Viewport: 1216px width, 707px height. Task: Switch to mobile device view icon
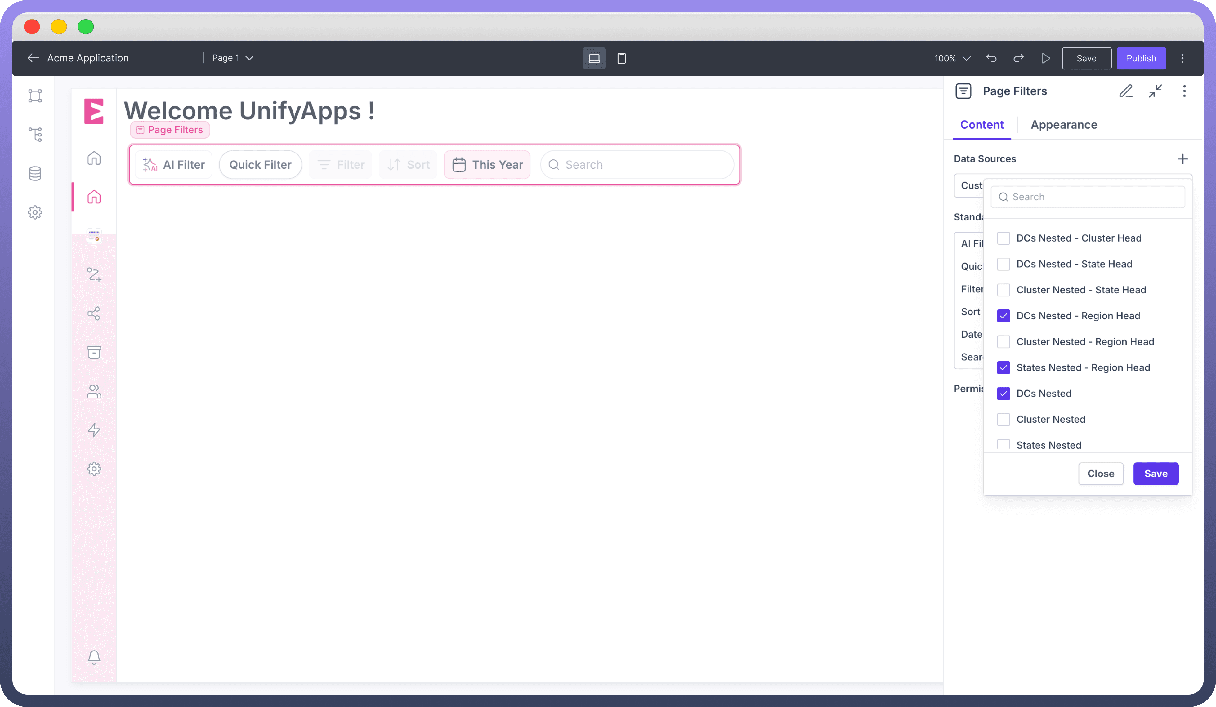(x=622, y=58)
